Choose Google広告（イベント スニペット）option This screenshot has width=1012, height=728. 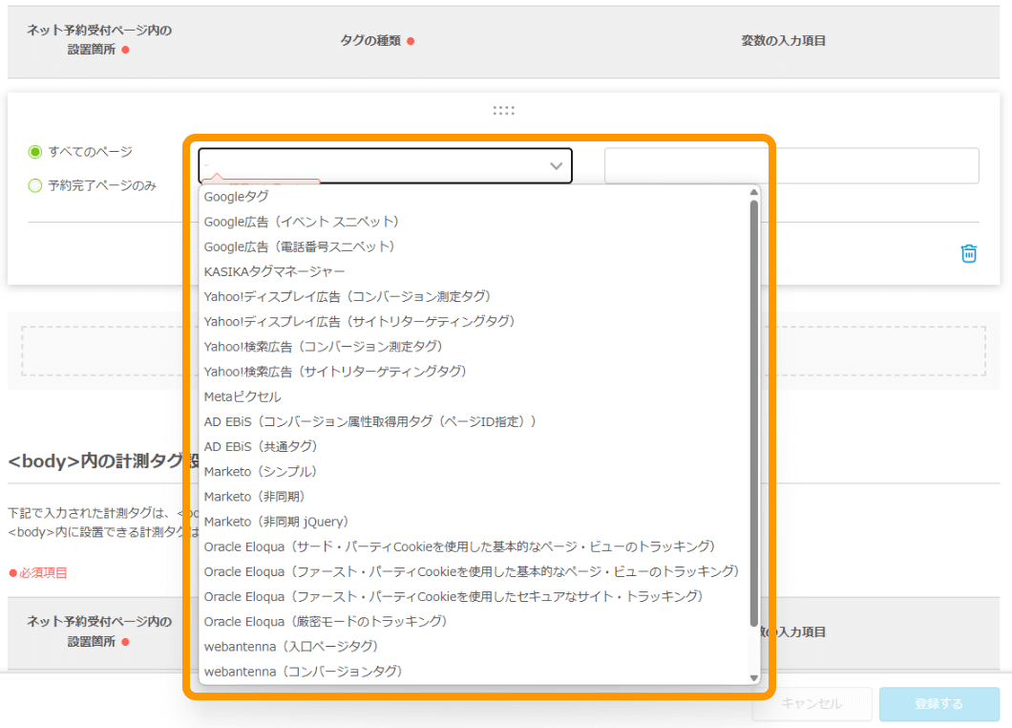[x=475, y=222]
